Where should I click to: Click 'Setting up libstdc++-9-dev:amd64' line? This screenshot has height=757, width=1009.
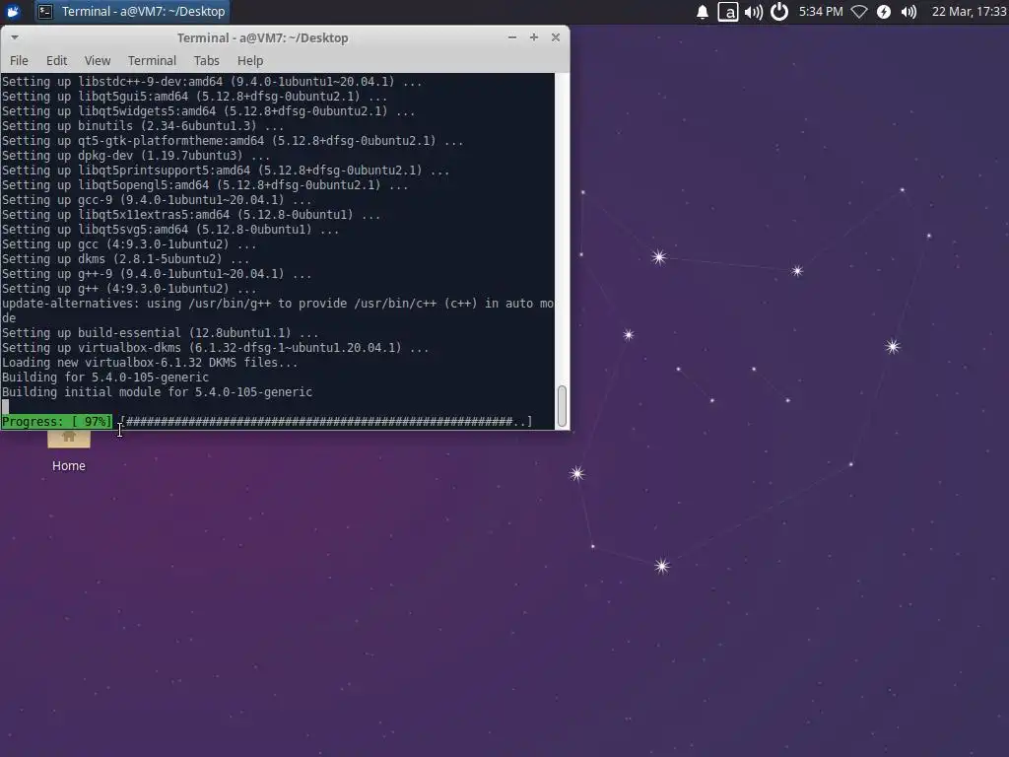(x=212, y=81)
